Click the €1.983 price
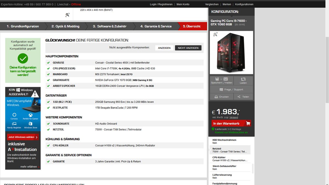This screenshot has width=329, height=185. (x=226, y=112)
